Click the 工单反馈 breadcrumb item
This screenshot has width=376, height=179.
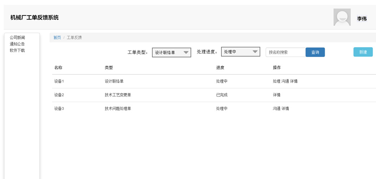point(74,38)
